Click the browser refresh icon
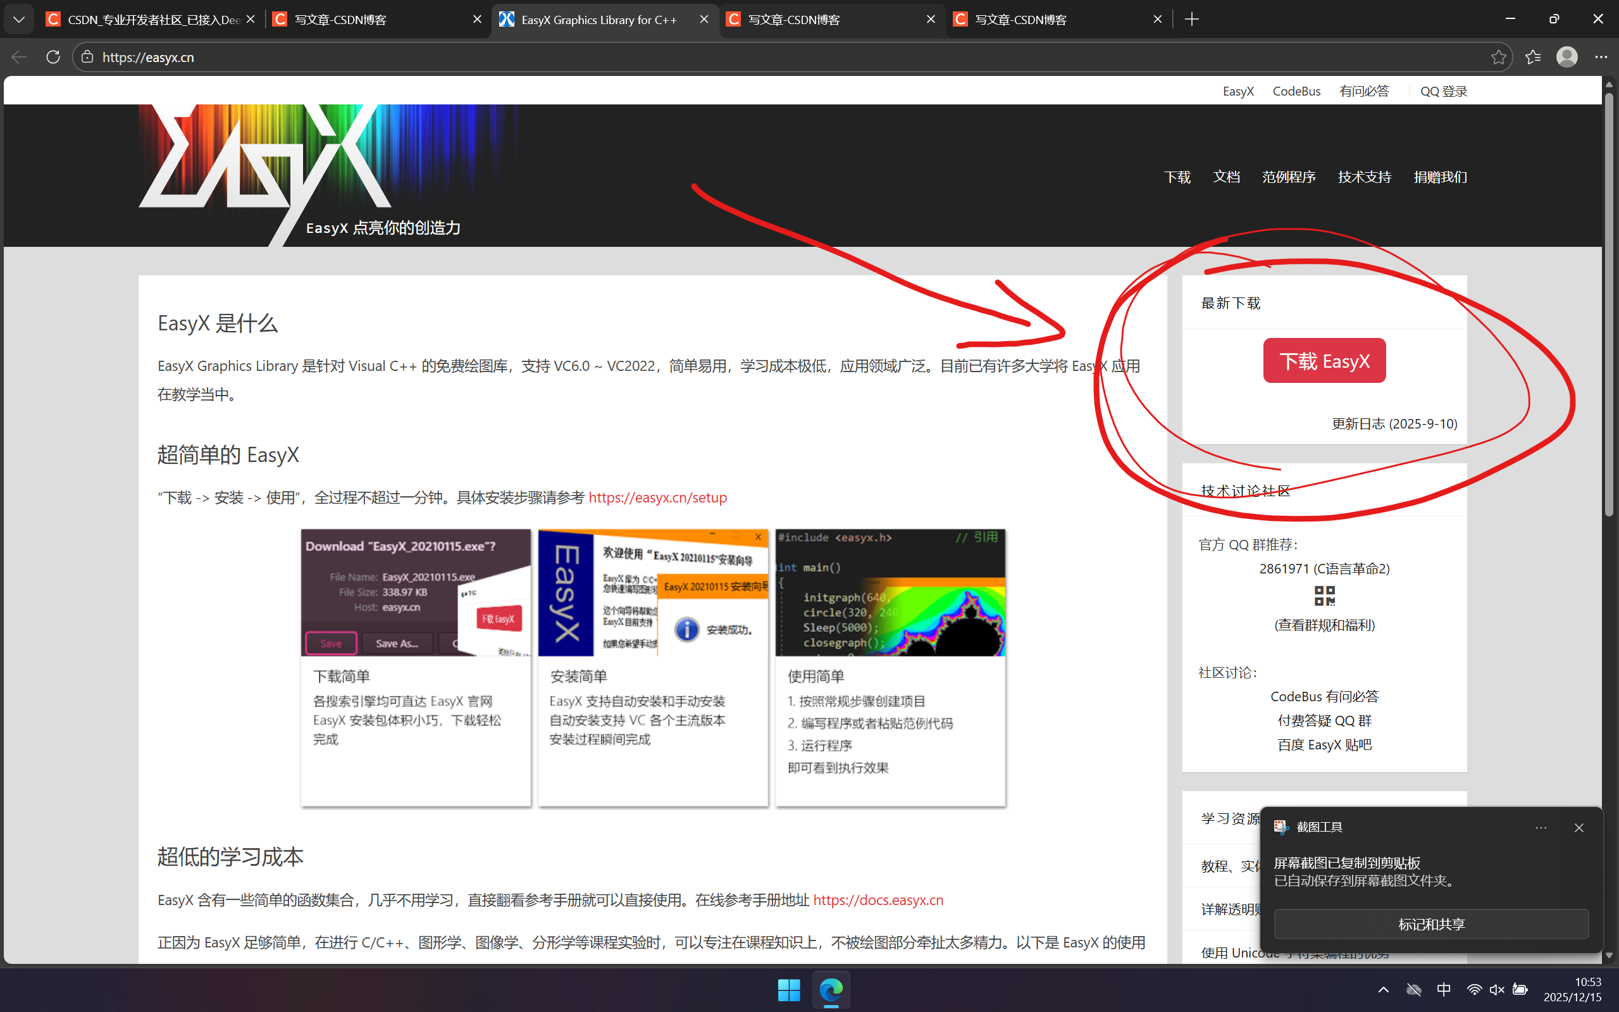 [x=53, y=56]
